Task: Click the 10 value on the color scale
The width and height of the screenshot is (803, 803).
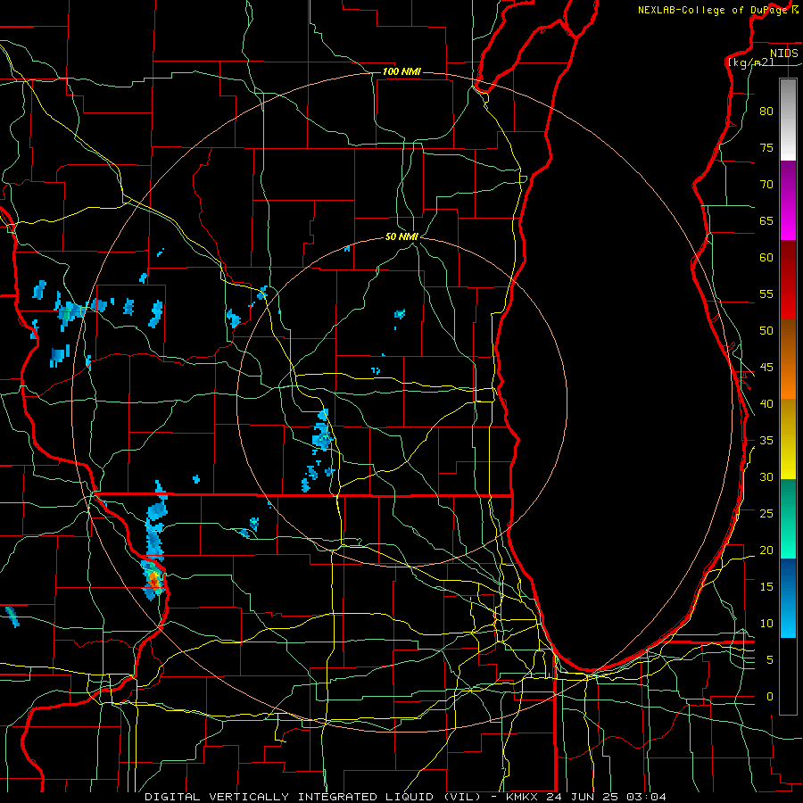Action: (x=766, y=624)
